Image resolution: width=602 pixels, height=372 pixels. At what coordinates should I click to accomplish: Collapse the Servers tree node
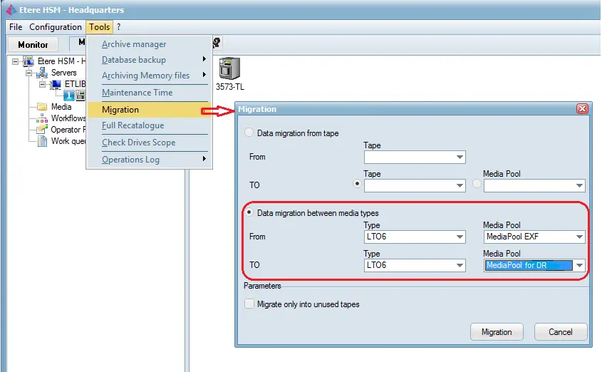29,73
